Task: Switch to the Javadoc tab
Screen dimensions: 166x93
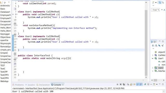Action: tap(30, 85)
